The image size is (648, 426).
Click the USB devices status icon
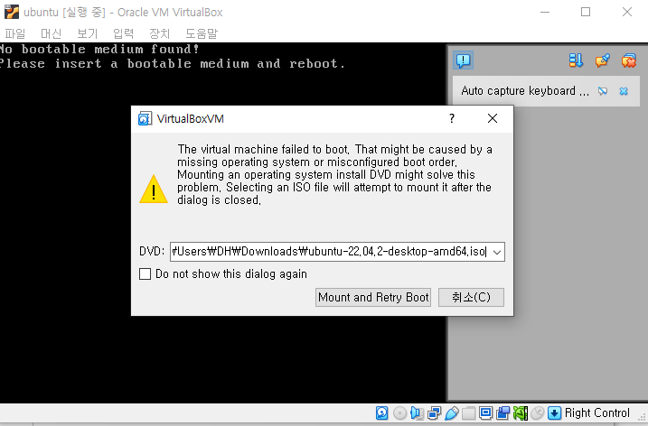tap(451, 412)
